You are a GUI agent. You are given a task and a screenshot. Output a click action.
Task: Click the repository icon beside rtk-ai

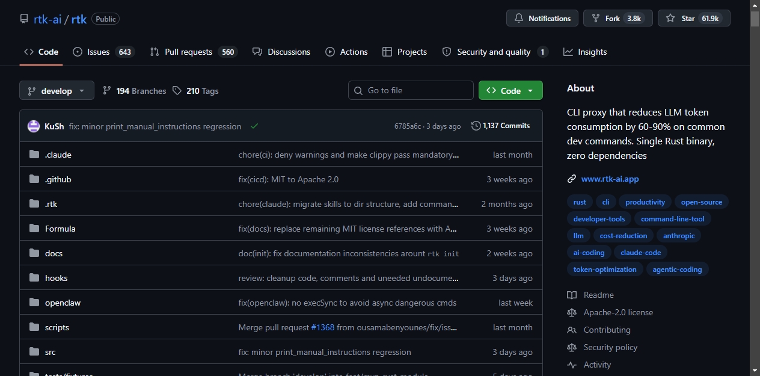point(24,19)
